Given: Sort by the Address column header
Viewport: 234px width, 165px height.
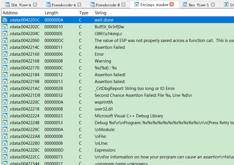Looking at the screenshot, I should tap(23, 13).
